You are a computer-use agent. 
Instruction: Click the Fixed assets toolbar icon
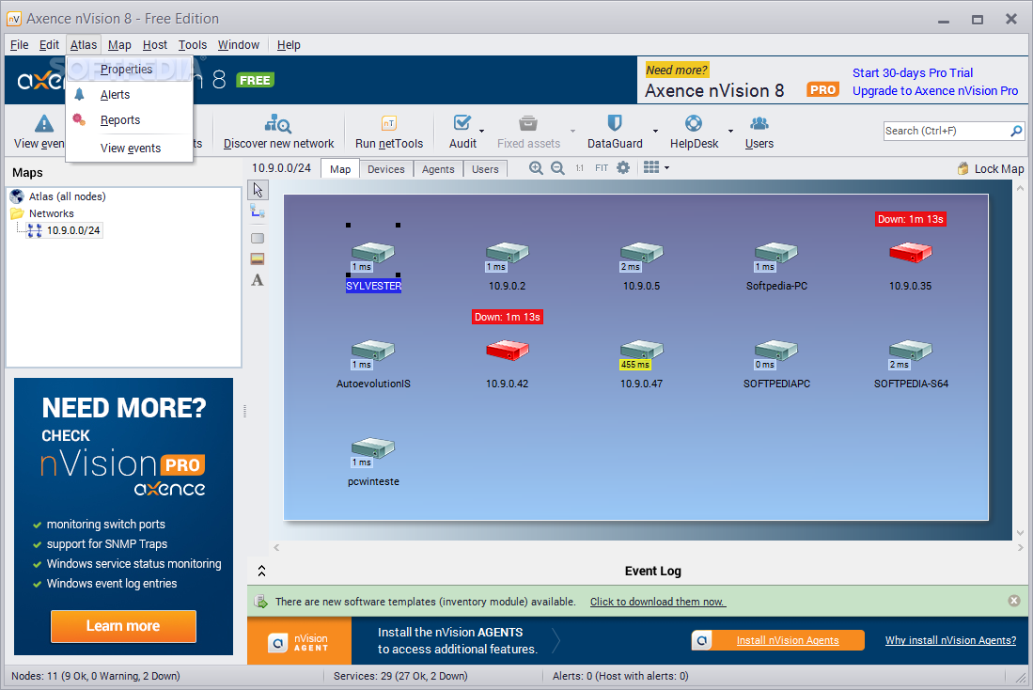pos(528,123)
